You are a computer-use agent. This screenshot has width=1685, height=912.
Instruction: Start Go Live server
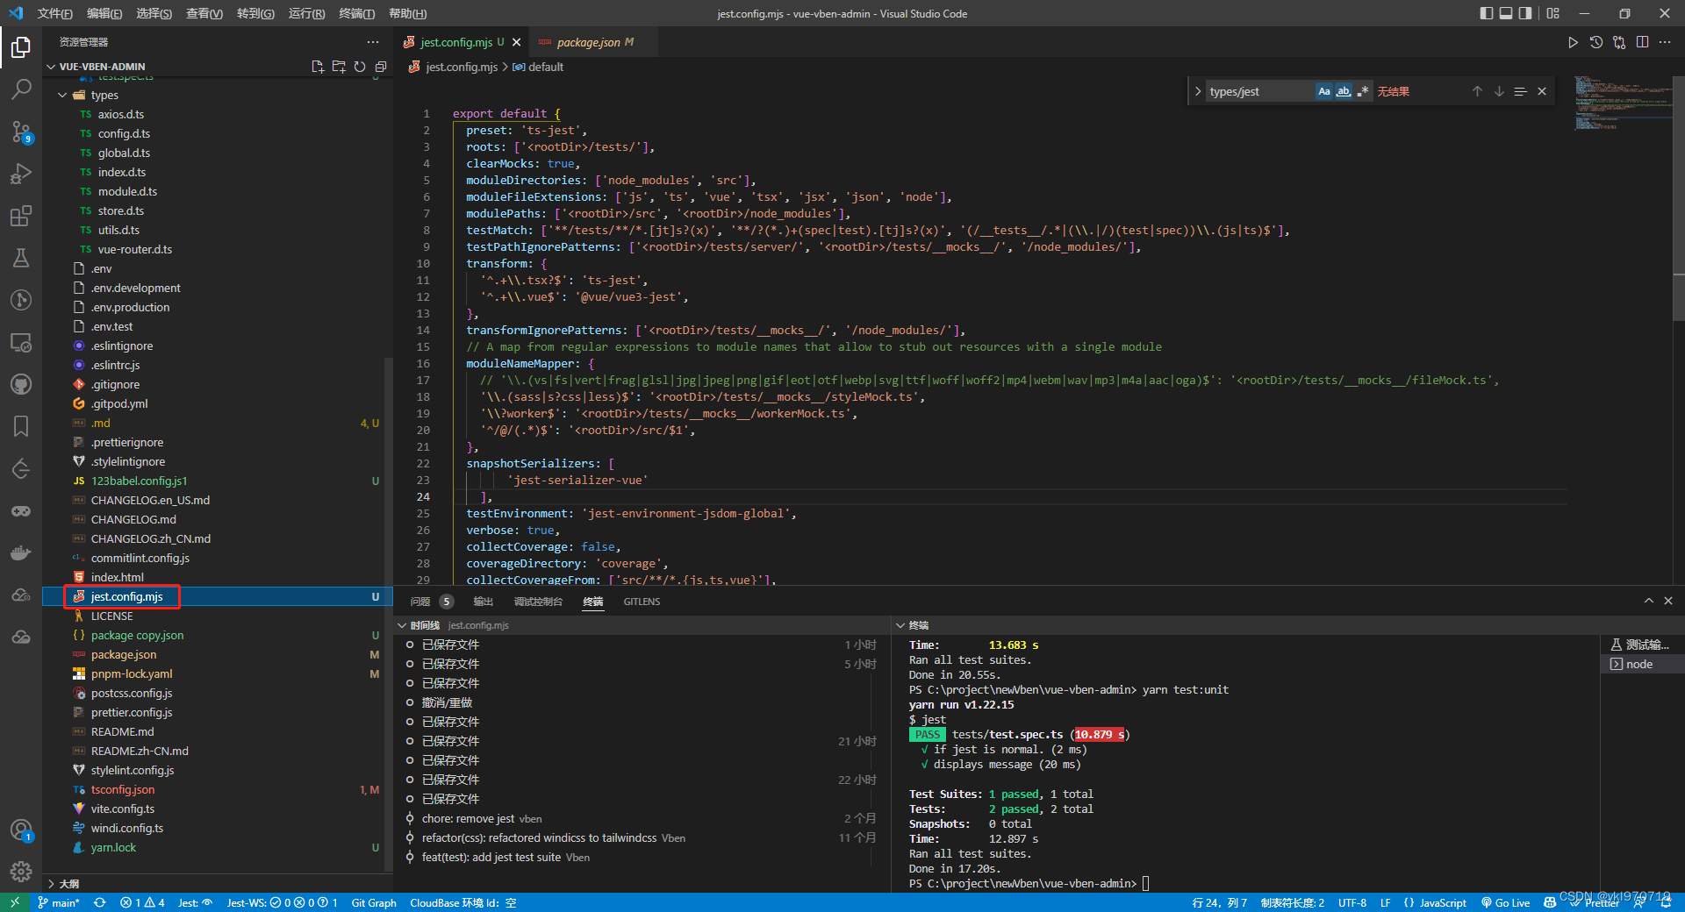[1506, 902]
